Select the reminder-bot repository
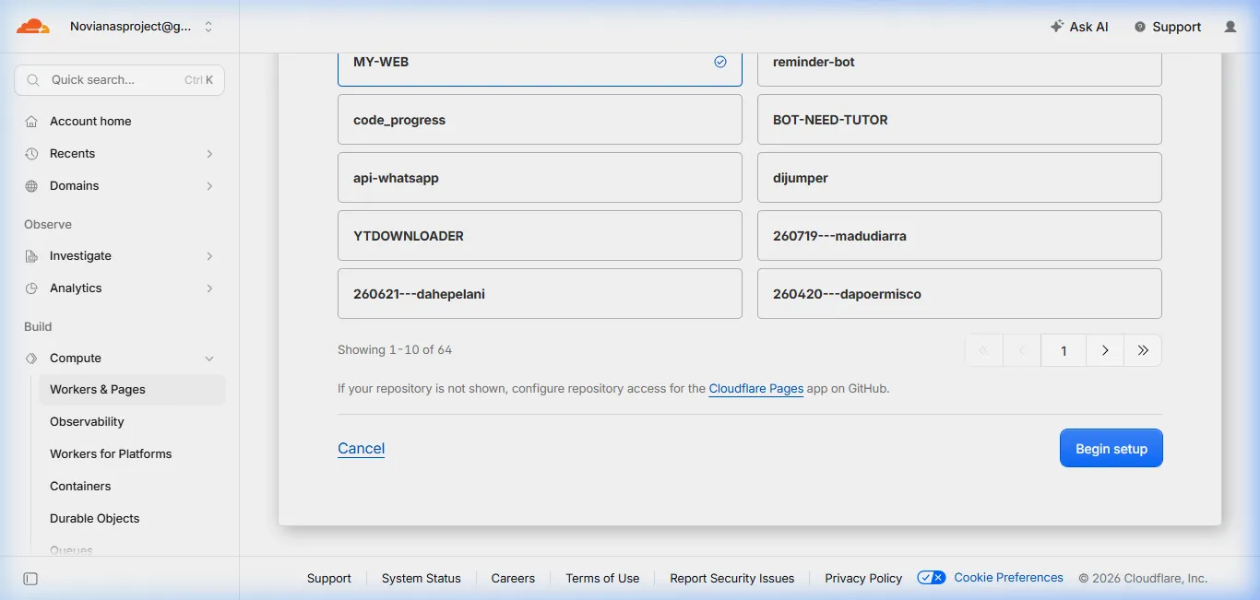 [x=959, y=69]
